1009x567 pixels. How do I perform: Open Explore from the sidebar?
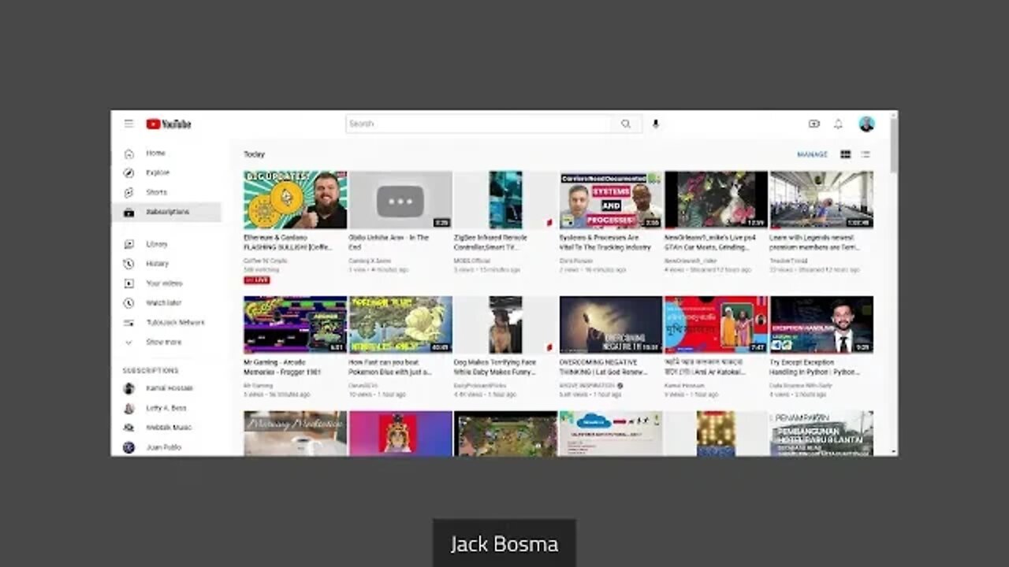click(158, 172)
